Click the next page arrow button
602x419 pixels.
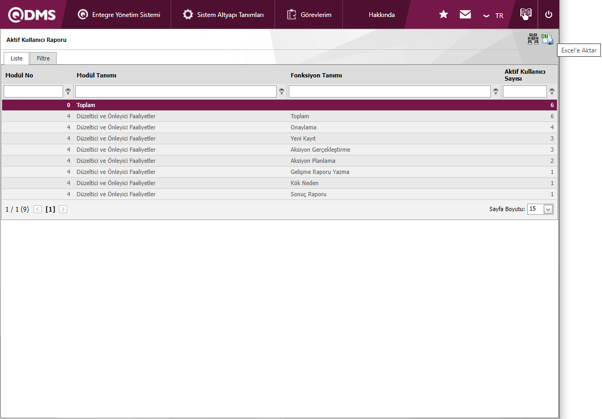[x=63, y=210]
